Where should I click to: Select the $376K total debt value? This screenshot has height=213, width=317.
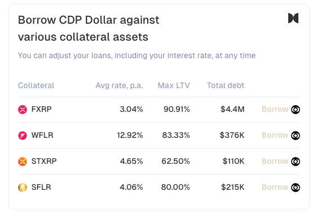coord(232,135)
